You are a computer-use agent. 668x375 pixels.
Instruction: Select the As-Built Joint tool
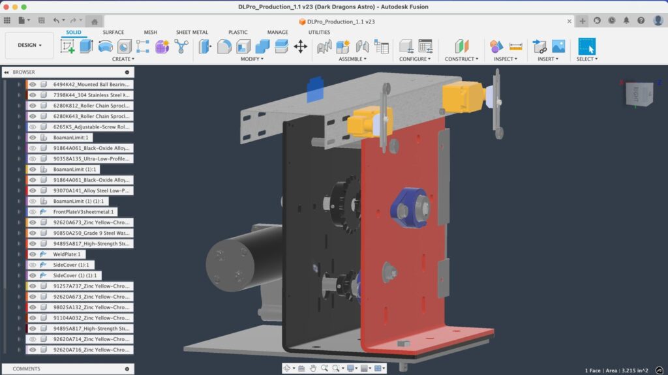click(x=362, y=46)
